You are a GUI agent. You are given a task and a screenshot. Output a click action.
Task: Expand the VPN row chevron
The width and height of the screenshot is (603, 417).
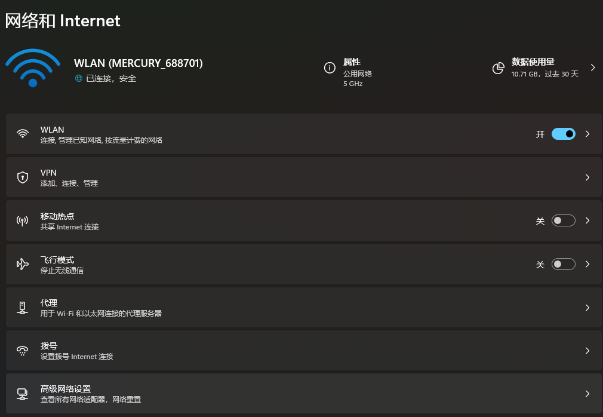click(587, 177)
